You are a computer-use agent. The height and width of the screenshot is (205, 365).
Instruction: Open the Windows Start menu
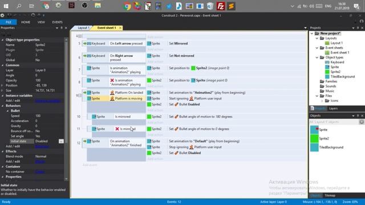[x=6, y=6]
